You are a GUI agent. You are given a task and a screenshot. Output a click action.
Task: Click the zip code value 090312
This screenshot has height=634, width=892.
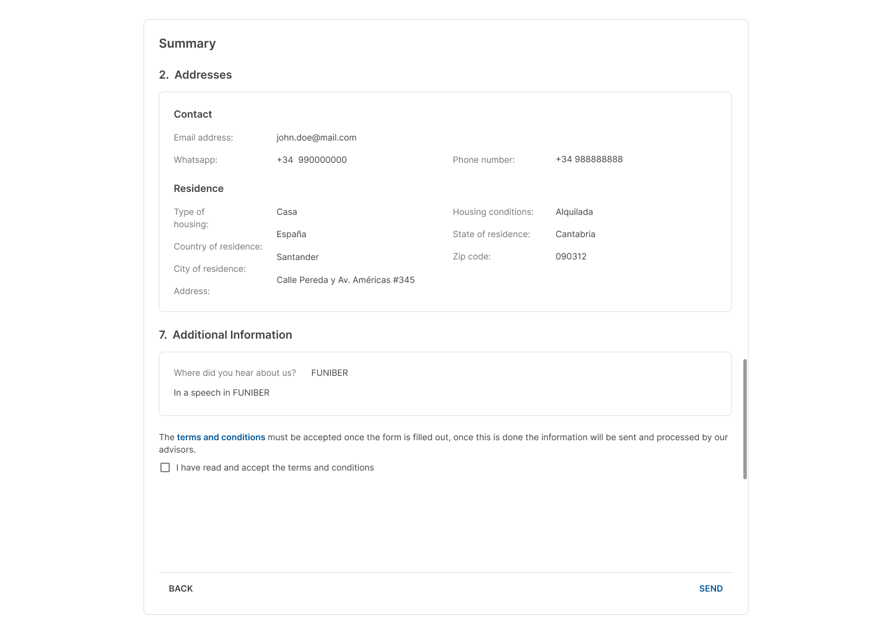[x=571, y=256]
